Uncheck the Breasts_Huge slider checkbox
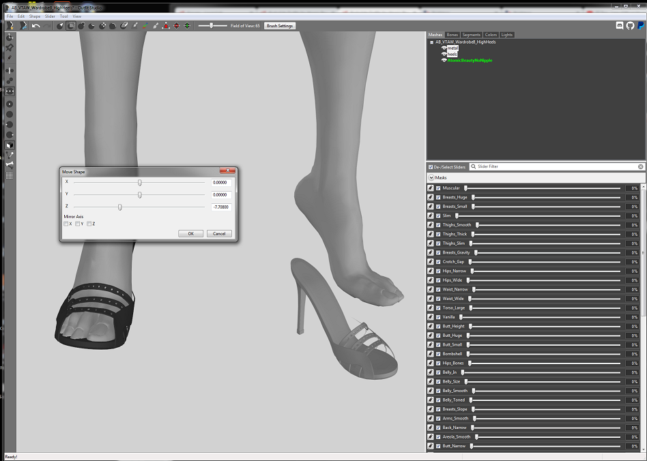 point(438,197)
